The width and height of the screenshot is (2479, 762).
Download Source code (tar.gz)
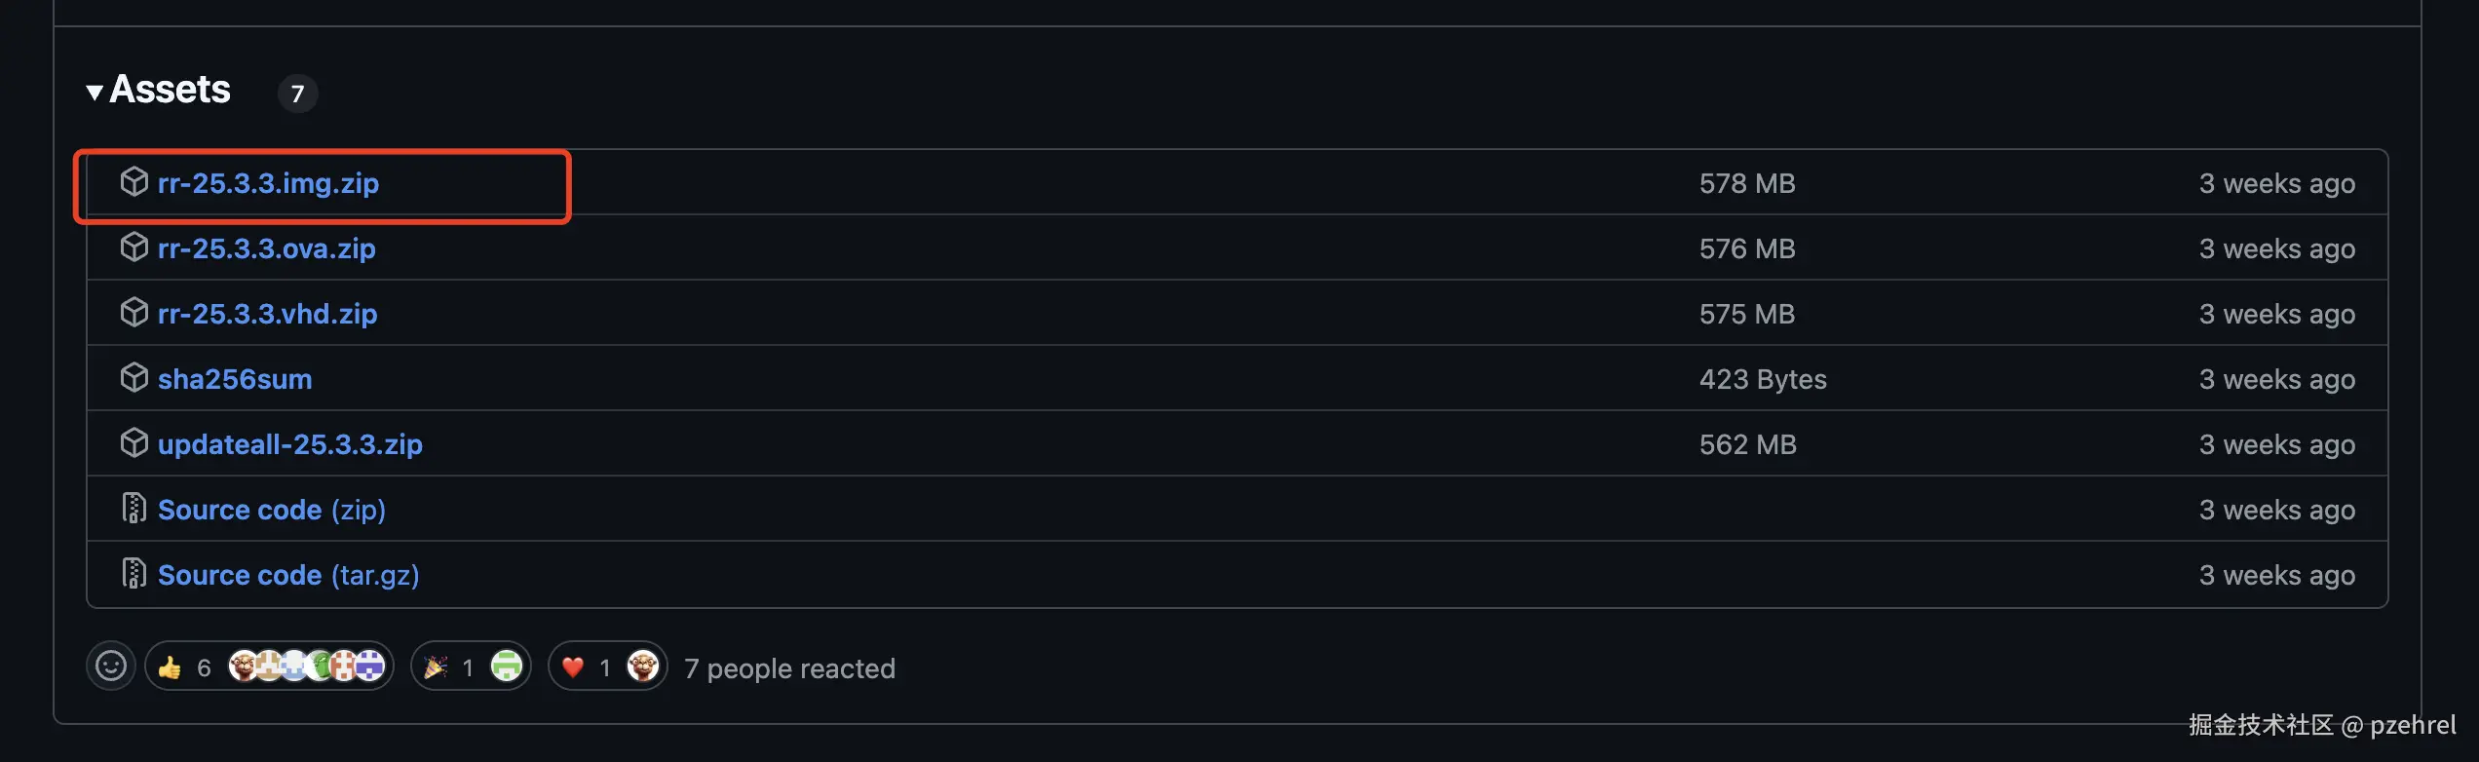[x=287, y=575]
